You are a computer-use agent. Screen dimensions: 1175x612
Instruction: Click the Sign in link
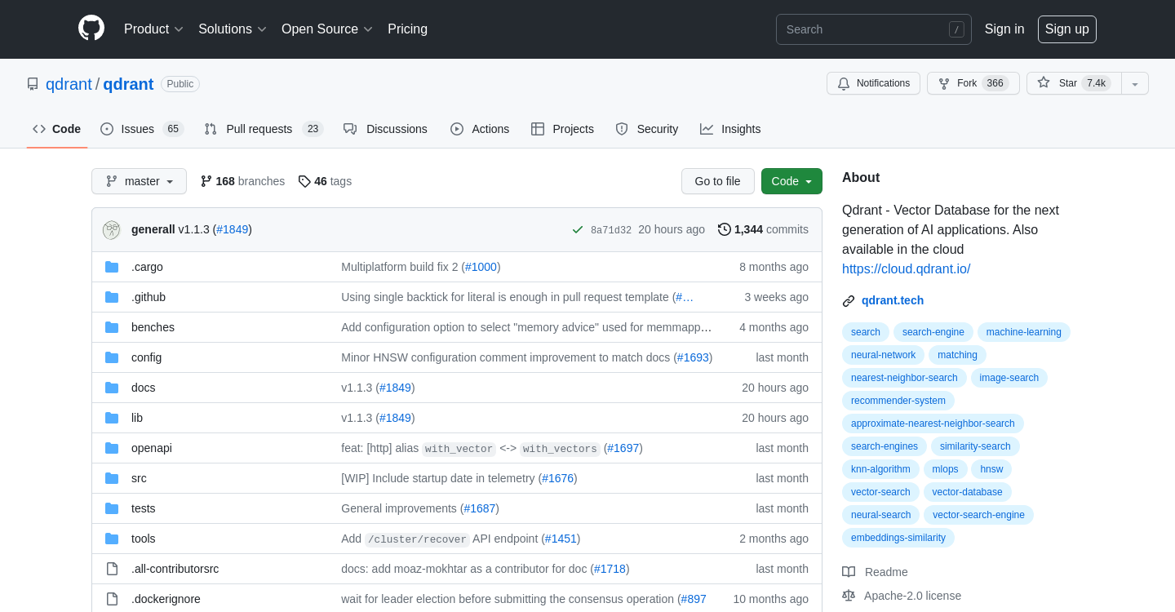[x=1004, y=29]
